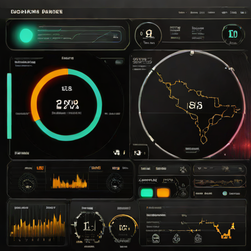This screenshot has width=251, height=251.
Task: Click the glowing green circle indicator
Action: click(26, 35)
